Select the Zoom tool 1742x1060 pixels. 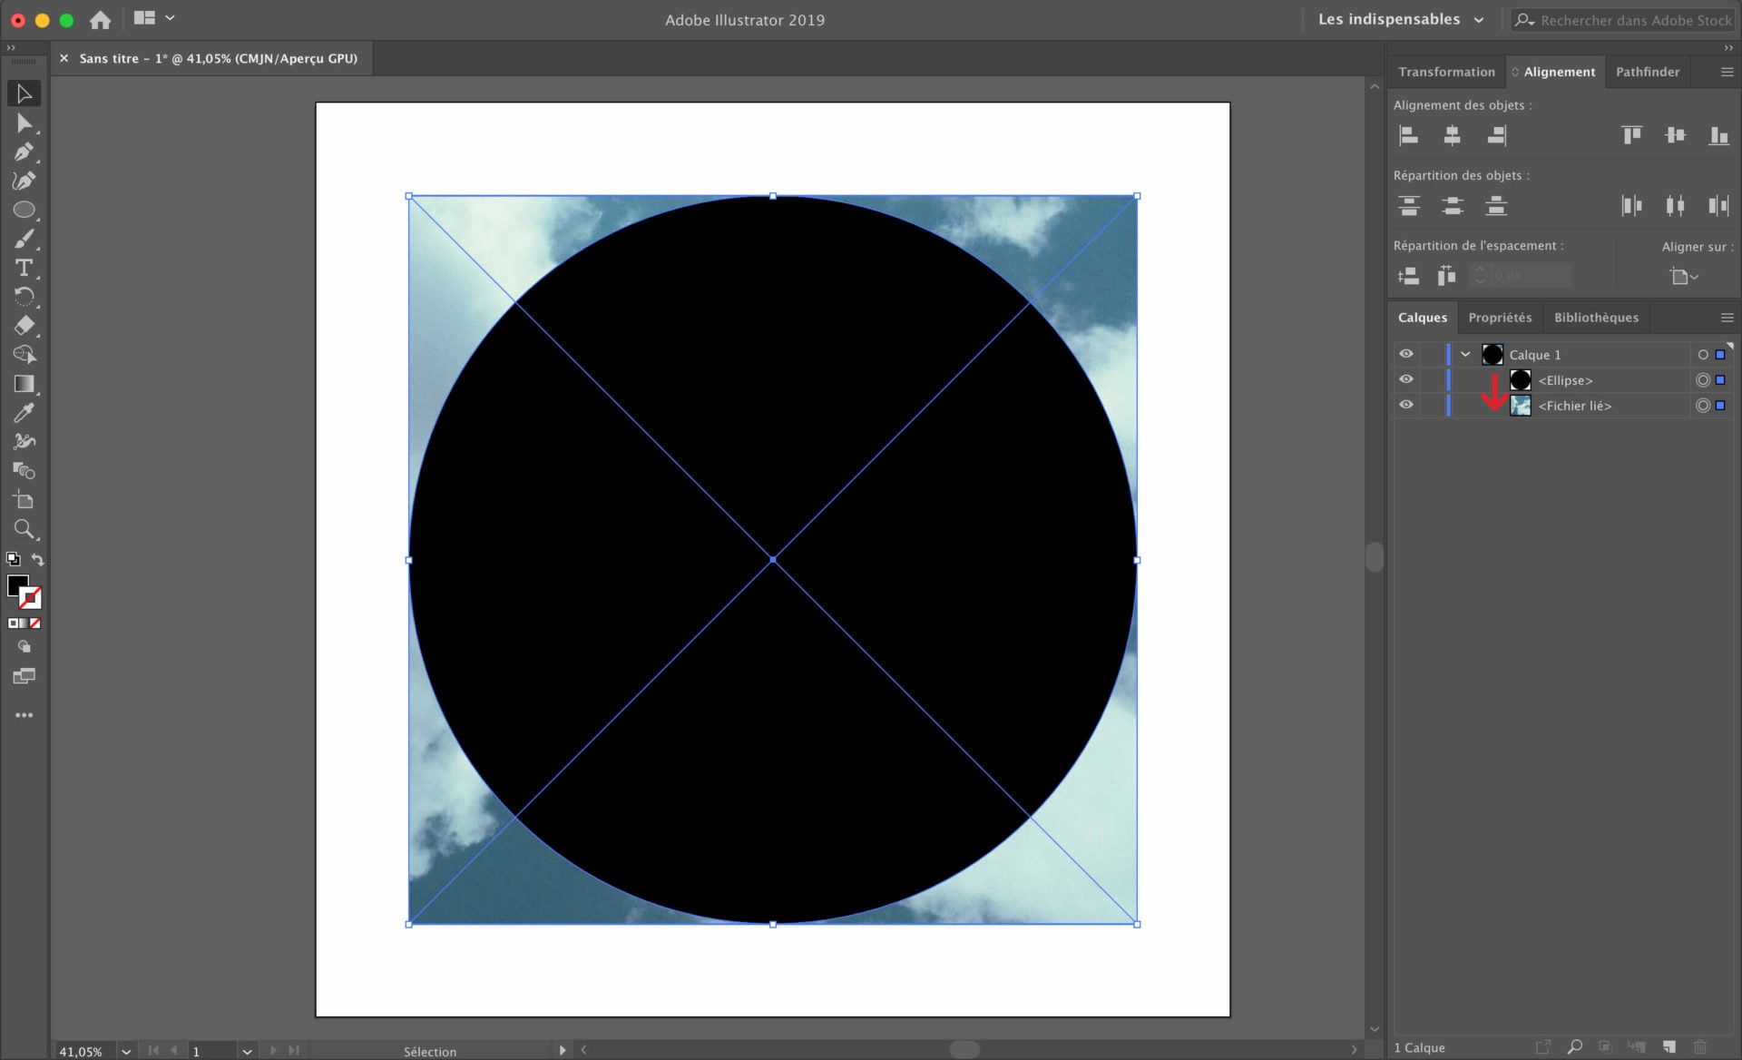point(24,529)
